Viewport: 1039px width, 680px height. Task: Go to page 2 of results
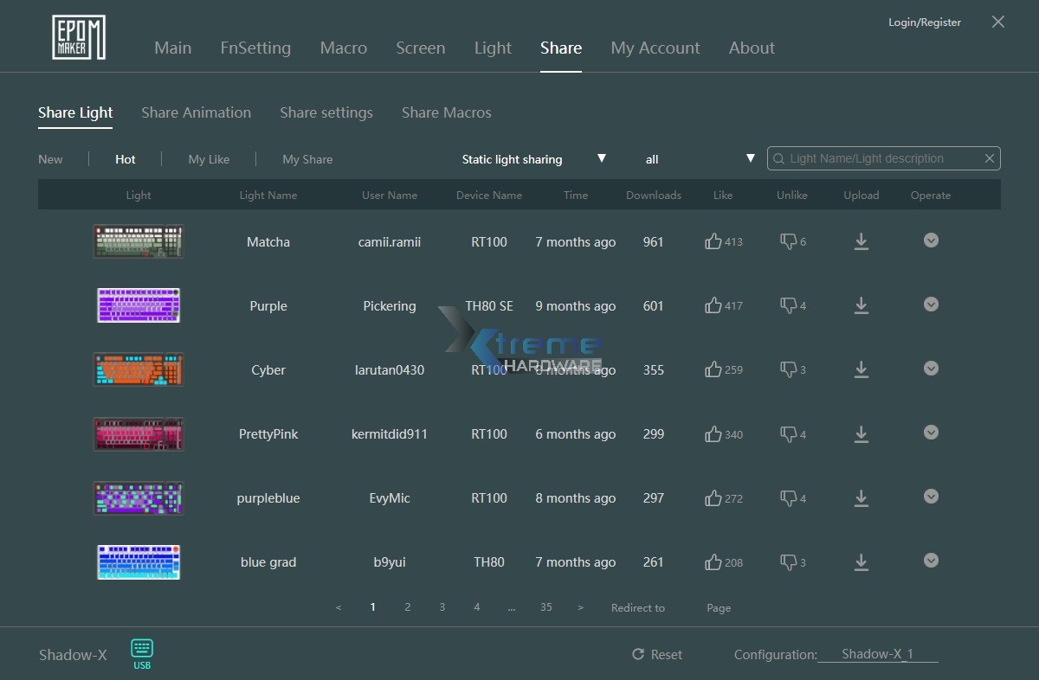407,607
